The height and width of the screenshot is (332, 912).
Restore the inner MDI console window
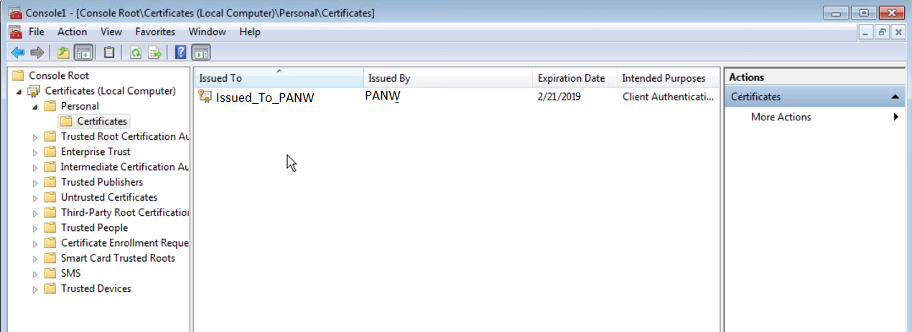881,32
